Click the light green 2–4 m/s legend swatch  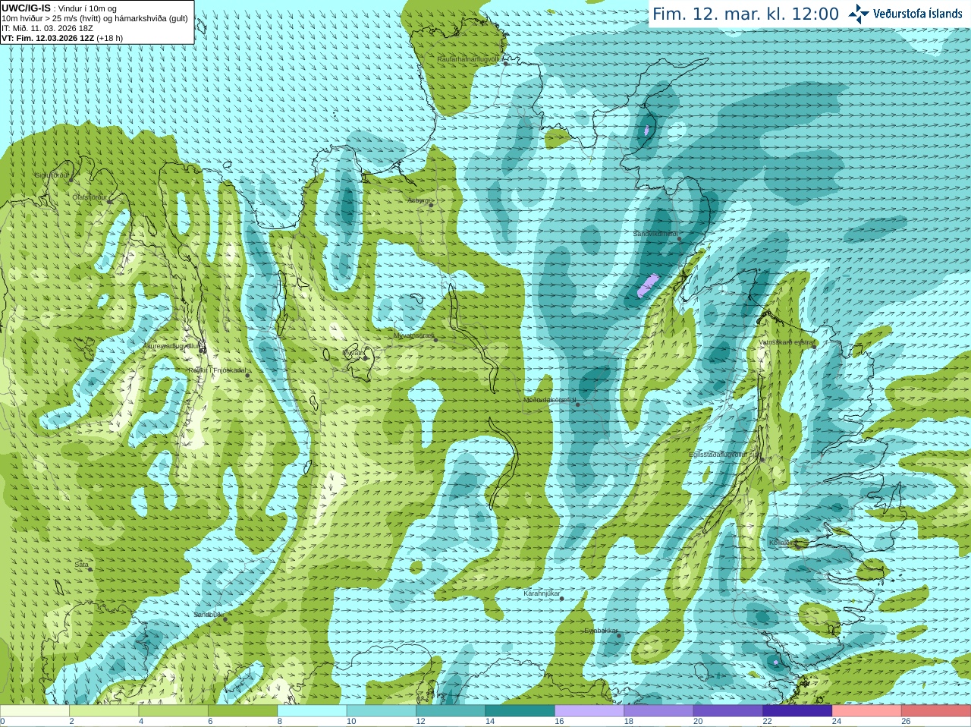coord(104,711)
